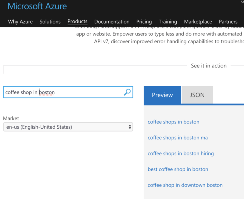This screenshot has width=244, height=199.
Task: Go to the Marketplace page
Action: click(x=198, y=22)
